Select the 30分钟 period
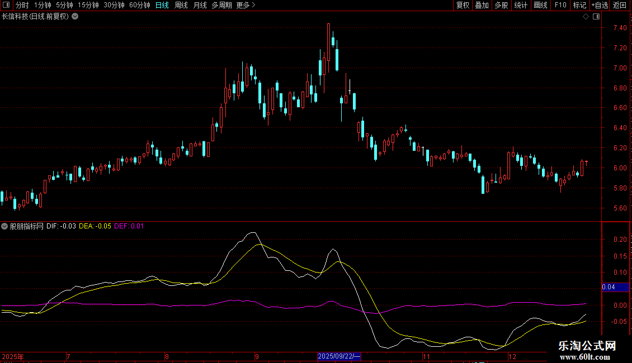 (114, 5)
